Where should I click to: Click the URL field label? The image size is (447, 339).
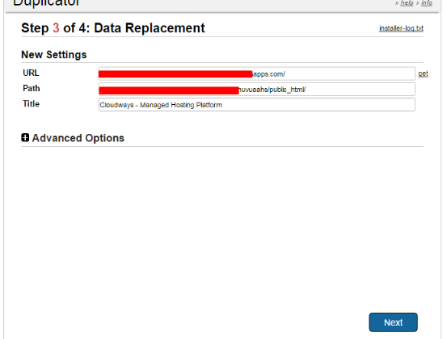[31, 73]
